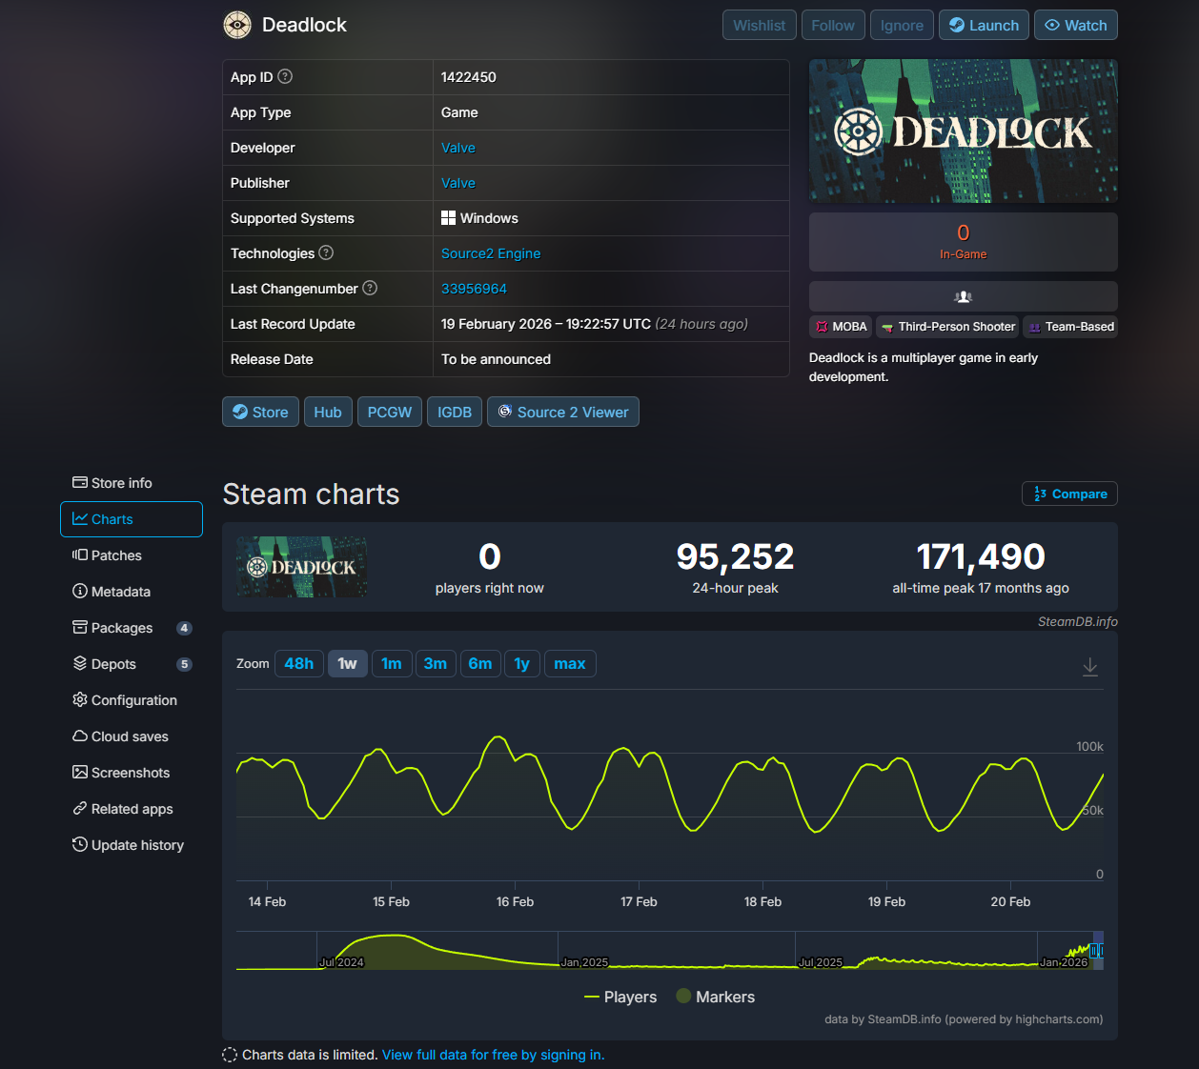
Task: Open the Source2 Engine link
Action: [x=491, y=253]
